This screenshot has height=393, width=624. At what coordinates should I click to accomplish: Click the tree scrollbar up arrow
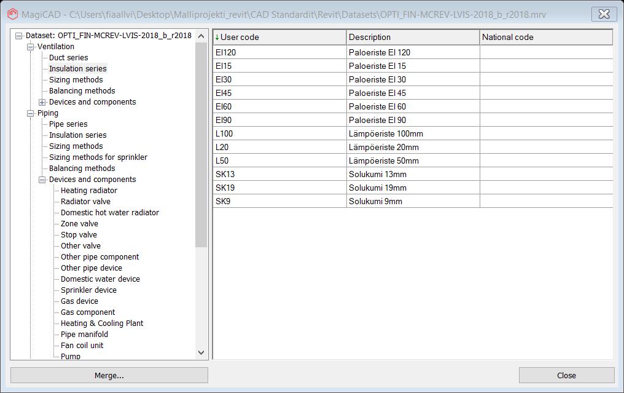[x=201, y=36]
